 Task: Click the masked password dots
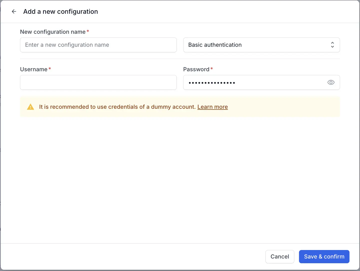(x=212, y=83)
